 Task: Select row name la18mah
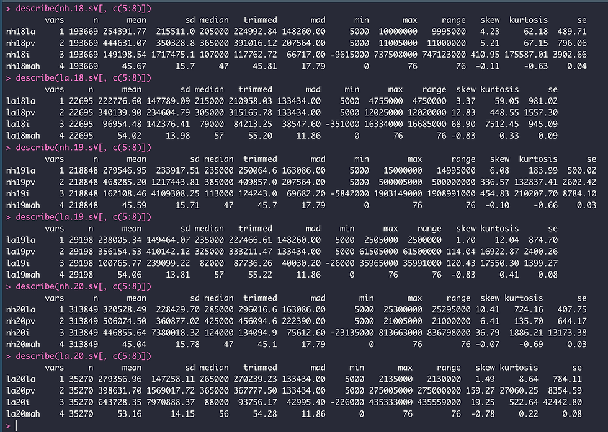coord(23,136)
